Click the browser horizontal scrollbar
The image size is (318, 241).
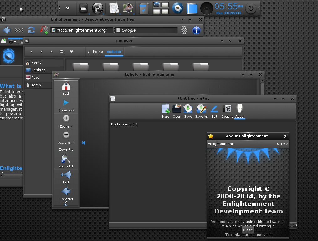[13, 175]
